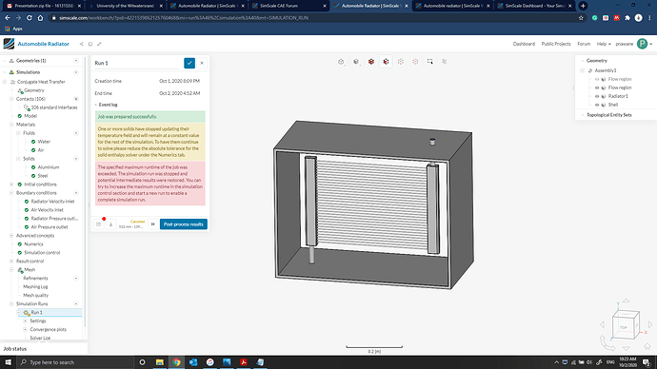The width and height of the screenshot is (657, 369).
Task: Open the Simulations options dropdown
Action: [76, 72]
